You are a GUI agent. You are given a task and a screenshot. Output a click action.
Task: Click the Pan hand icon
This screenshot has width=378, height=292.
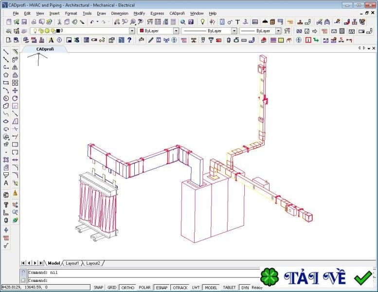point(117,22)
